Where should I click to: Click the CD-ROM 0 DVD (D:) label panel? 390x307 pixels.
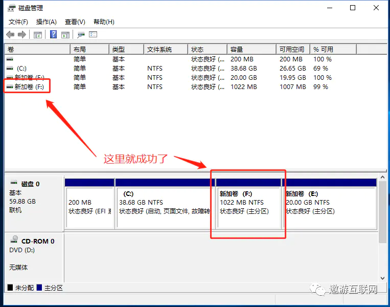(x=34, y=257)
